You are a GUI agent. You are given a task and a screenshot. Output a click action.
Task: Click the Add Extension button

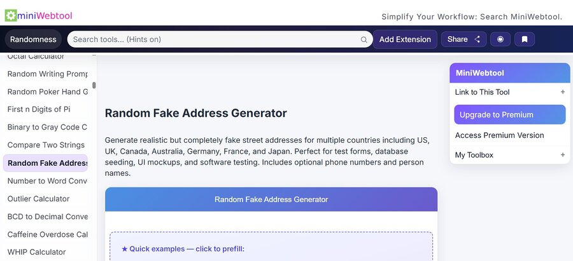point(405,39)
